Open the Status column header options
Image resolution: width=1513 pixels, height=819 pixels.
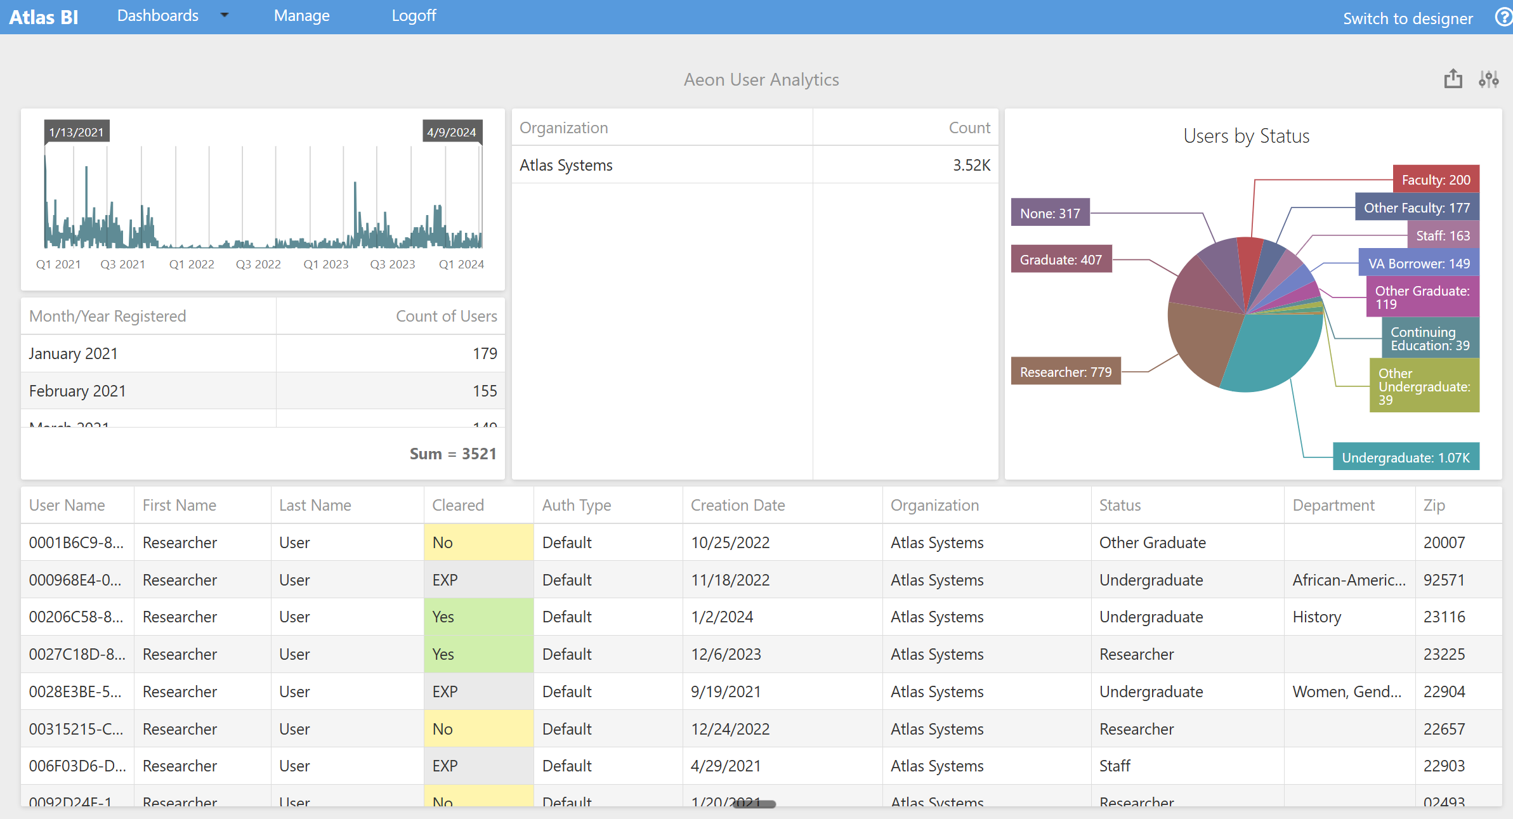(x=1120, y=505)
